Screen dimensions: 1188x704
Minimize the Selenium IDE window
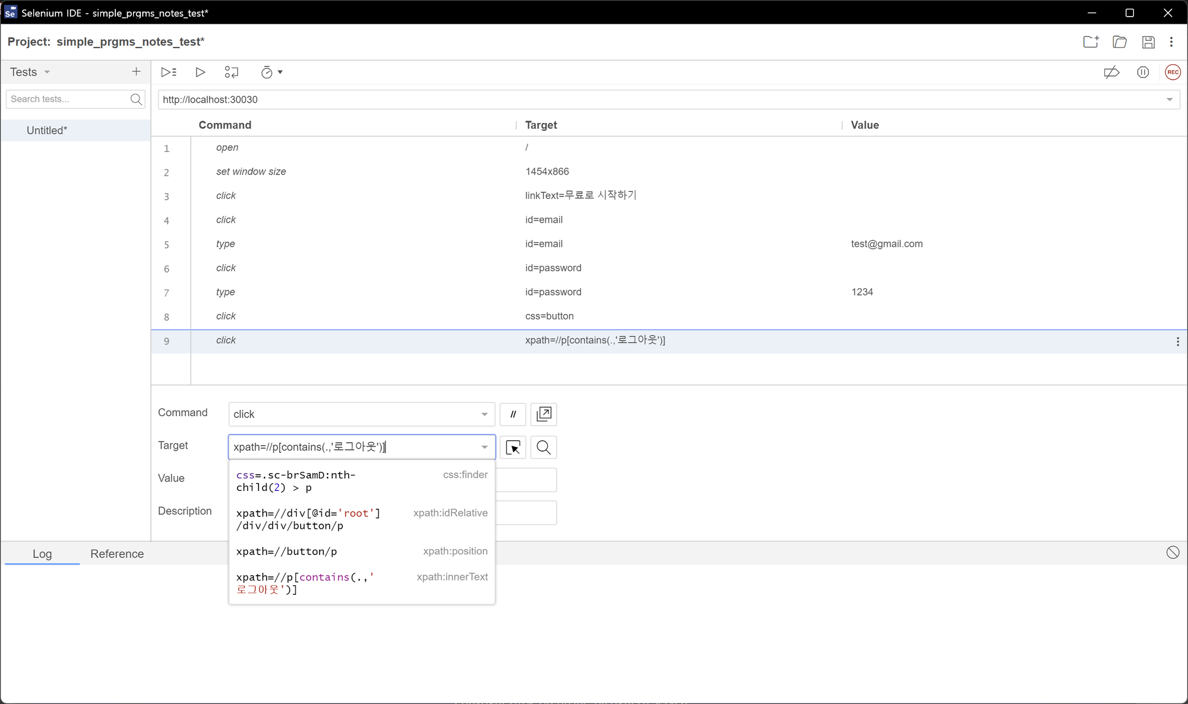coord(1092,12)
